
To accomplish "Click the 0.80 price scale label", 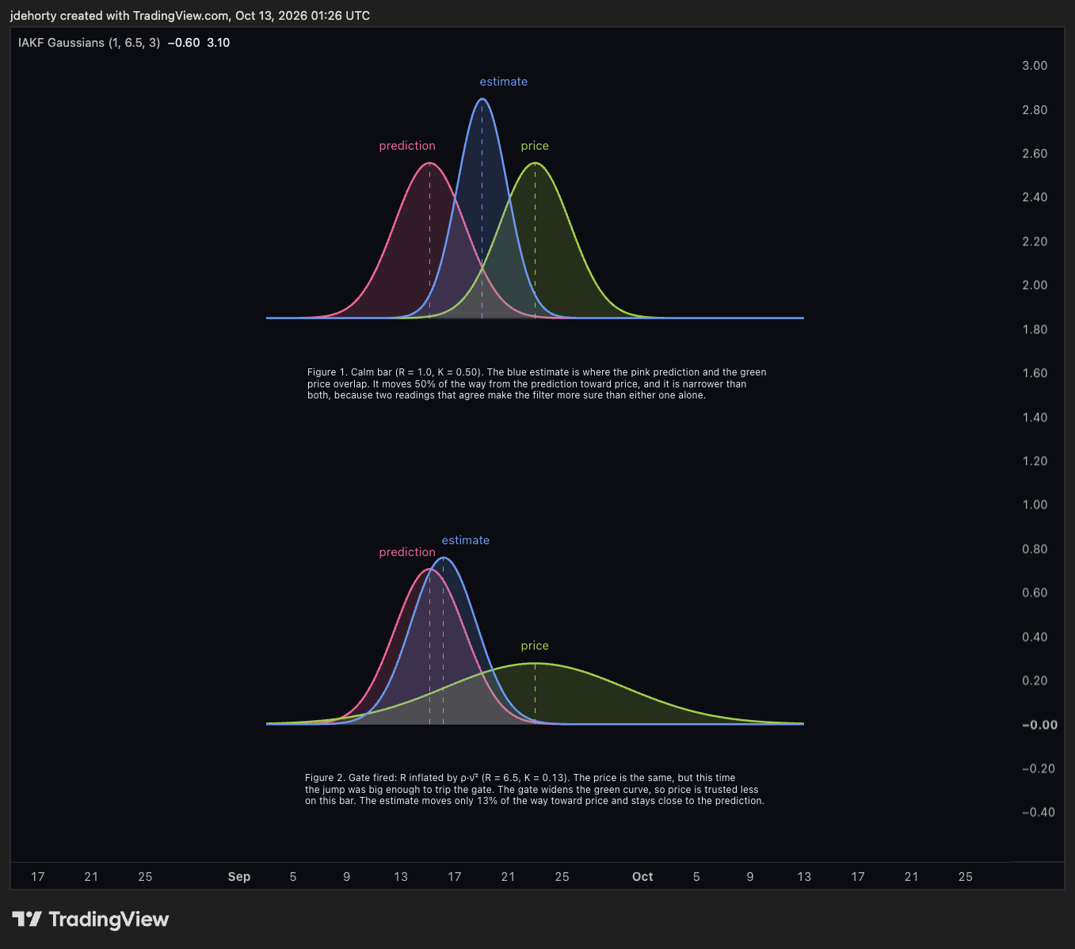I will [1035, 549].
